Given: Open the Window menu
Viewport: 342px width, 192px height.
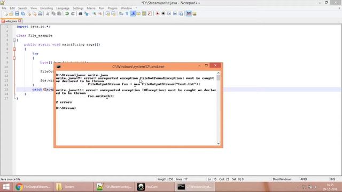Looking at the screenshot, I should pyautogui.click(x=127, y=8).
